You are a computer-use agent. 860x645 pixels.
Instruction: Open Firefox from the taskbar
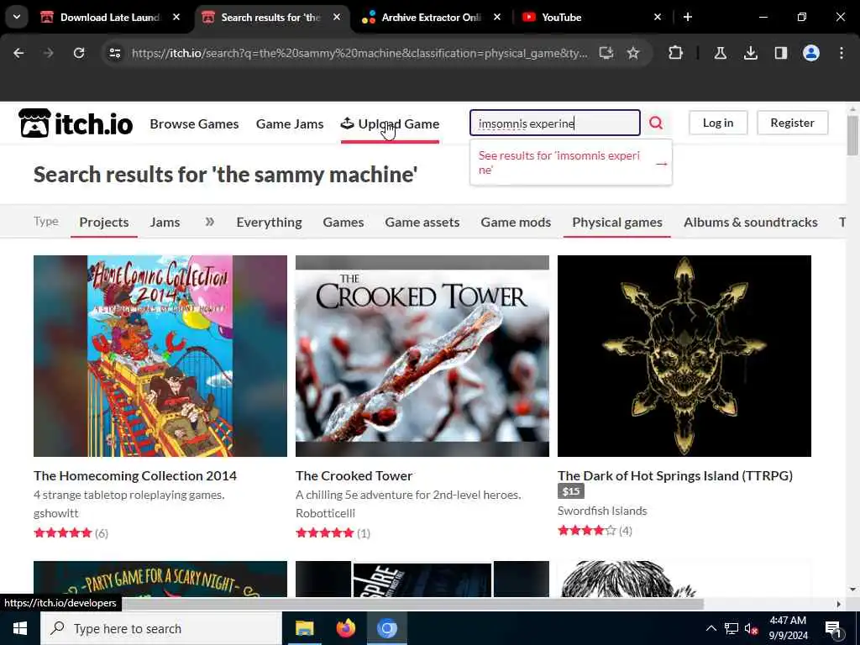point(345,628)
